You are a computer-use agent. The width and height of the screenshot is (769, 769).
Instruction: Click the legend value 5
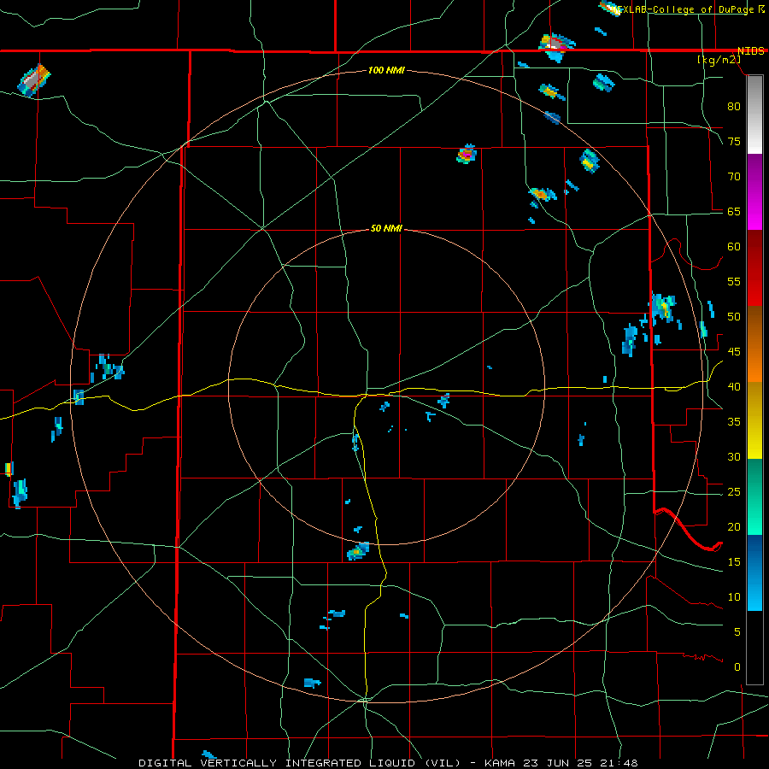(x=737, y=632)
